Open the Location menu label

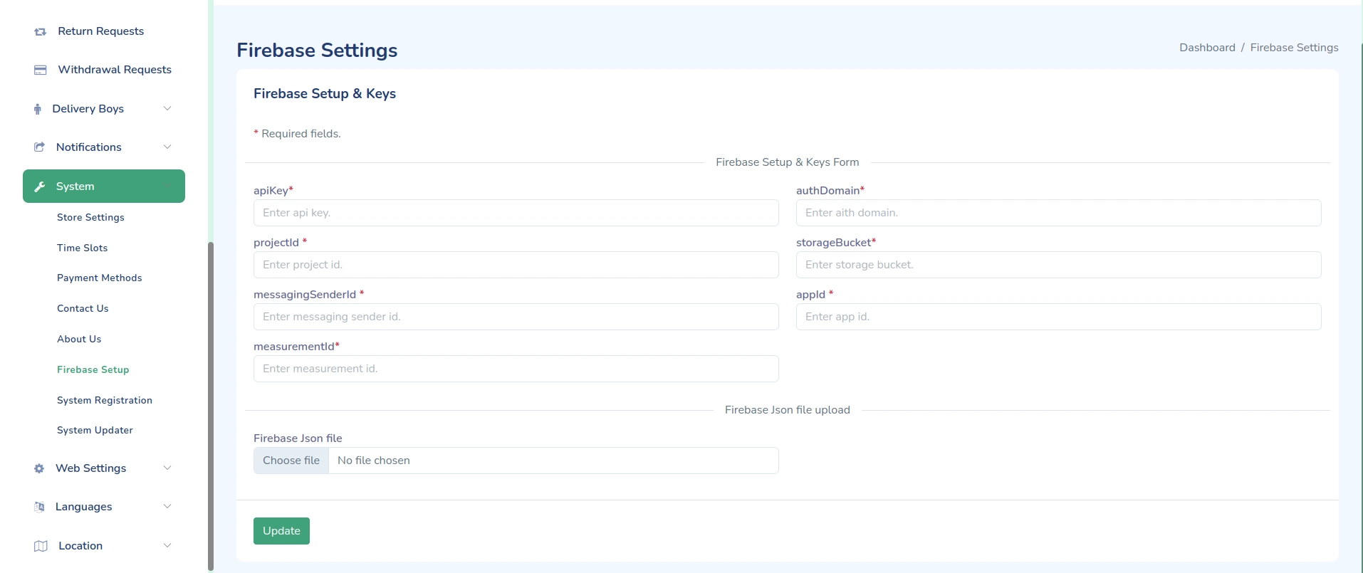click(80, 545)
